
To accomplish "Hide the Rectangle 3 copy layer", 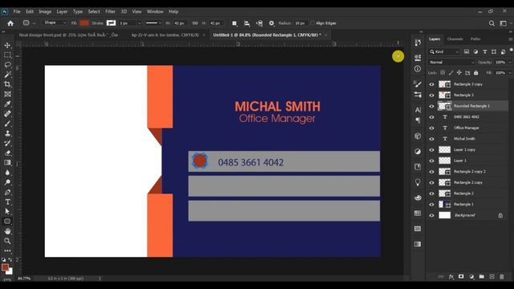I will click(432, 84).
